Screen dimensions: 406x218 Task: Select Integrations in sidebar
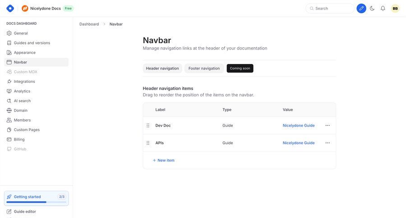click(36, 82)
